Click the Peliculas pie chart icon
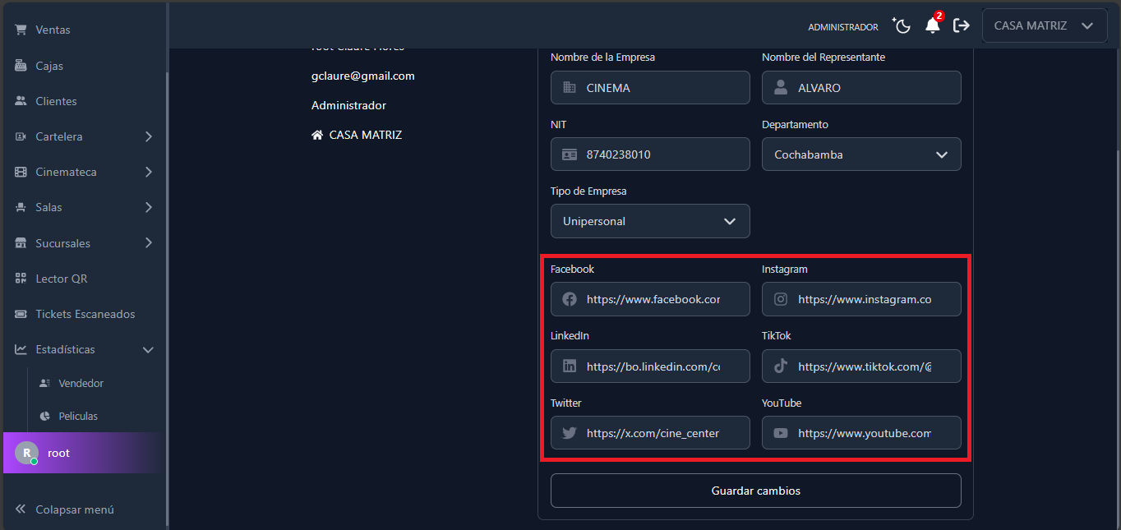Screen dimensions: 1121x530 pos(45,417)
